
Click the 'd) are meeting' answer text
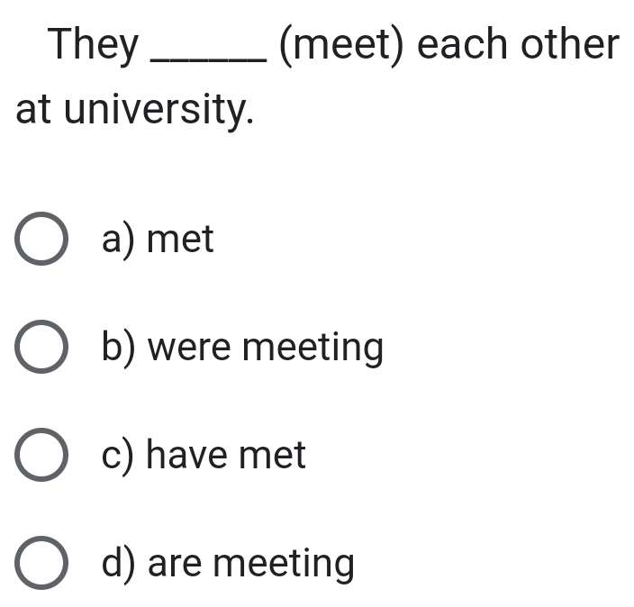[228, 565]
